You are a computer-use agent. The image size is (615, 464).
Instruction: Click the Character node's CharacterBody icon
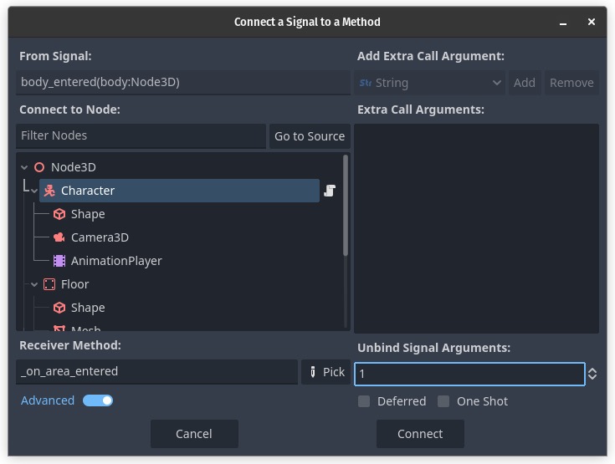coord(49,191)
